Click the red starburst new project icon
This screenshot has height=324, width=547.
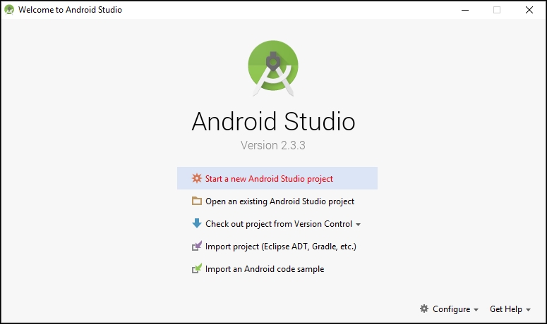(x=197, y=178)
